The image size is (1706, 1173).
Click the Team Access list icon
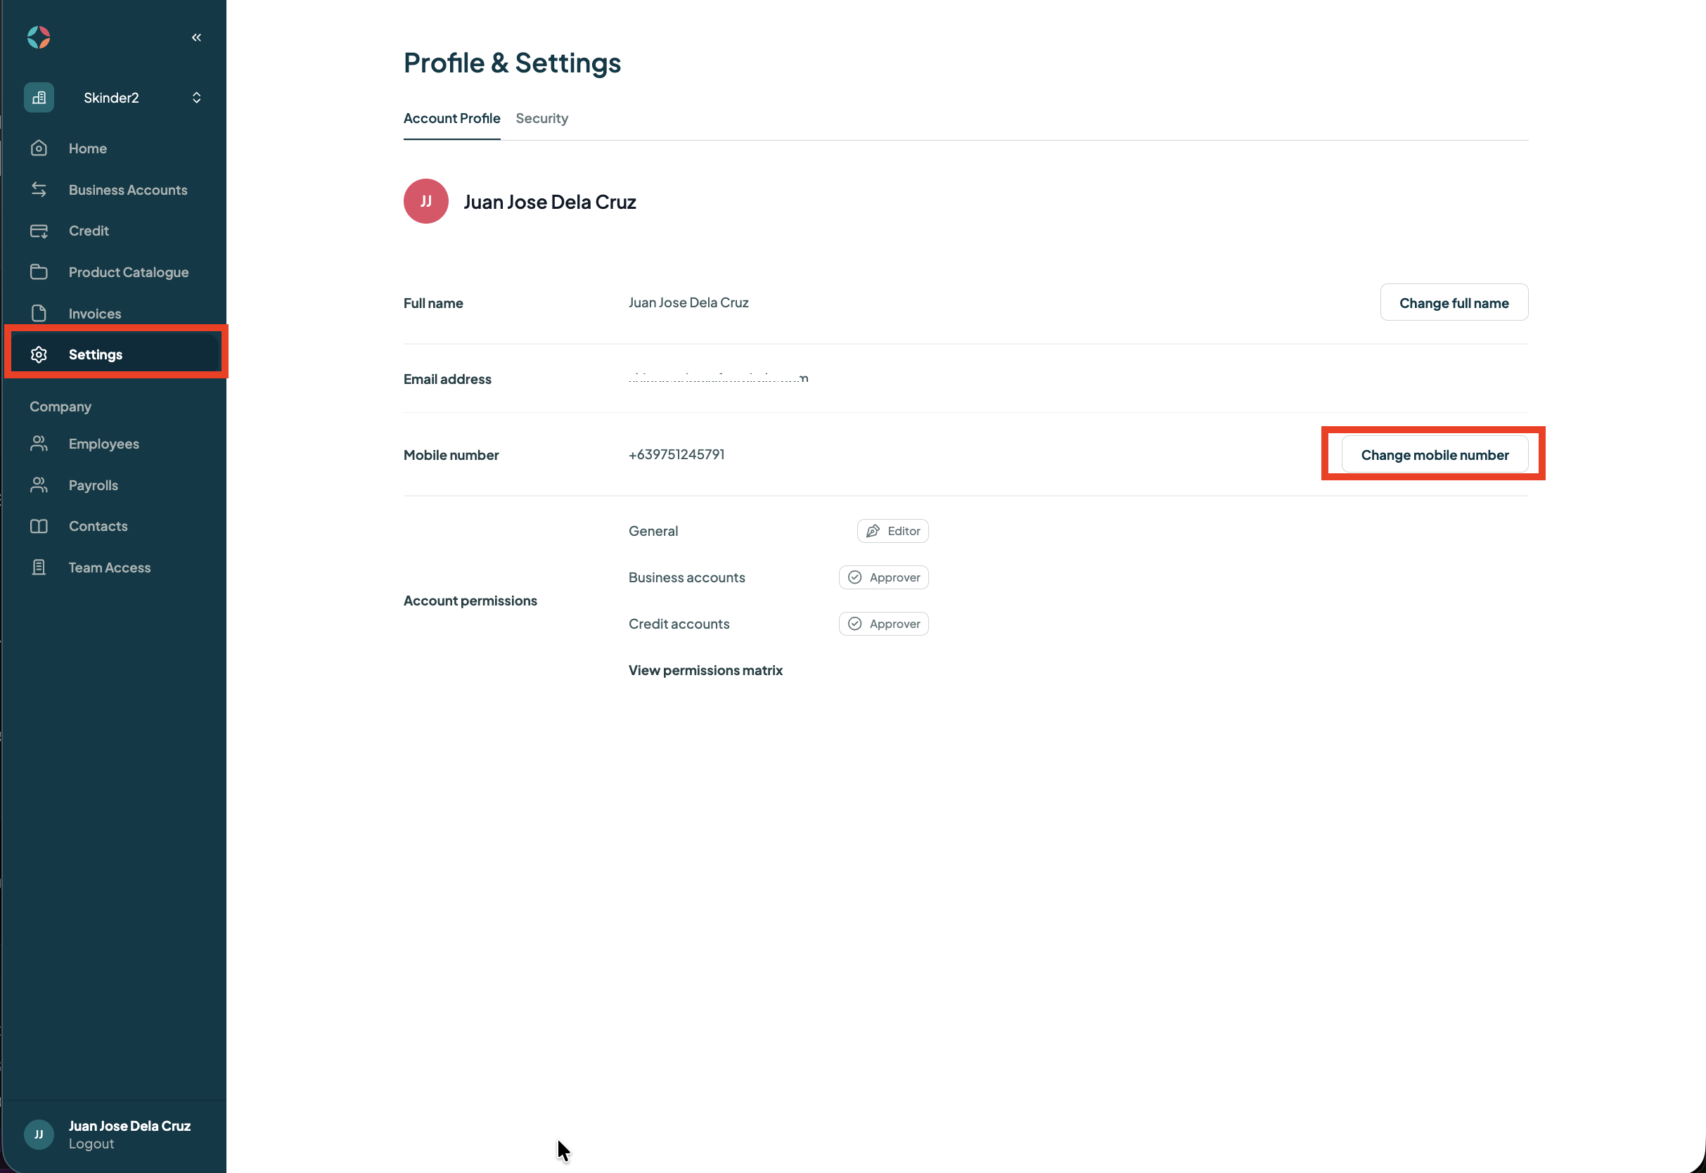point(39,568)
